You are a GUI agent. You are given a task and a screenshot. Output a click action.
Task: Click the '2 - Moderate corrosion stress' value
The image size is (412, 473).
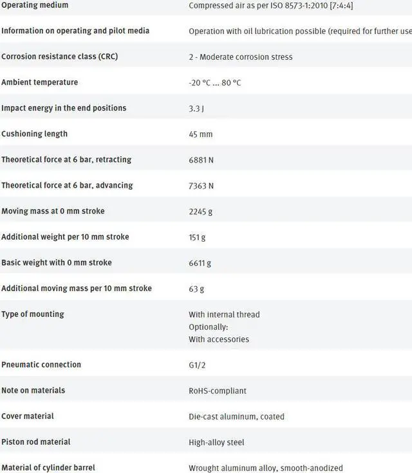click(x=240, y=57)
